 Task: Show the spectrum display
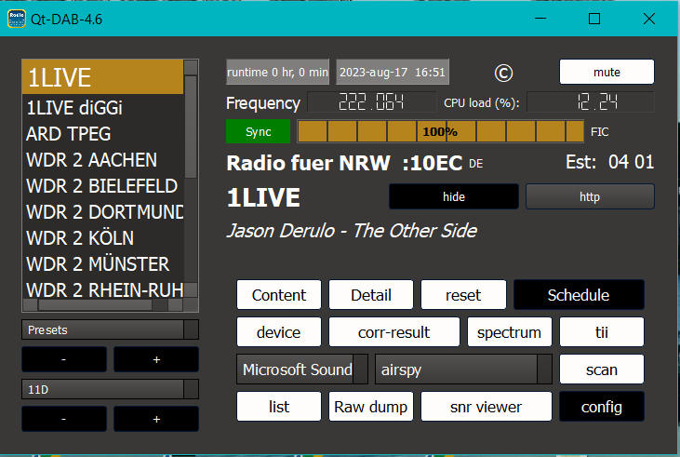click(x=509, y=332)
